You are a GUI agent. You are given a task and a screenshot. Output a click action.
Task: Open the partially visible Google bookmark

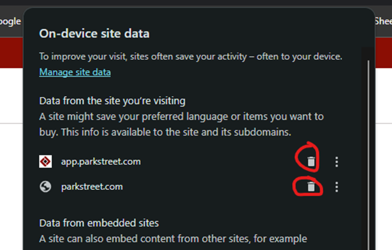click(10, 22)
